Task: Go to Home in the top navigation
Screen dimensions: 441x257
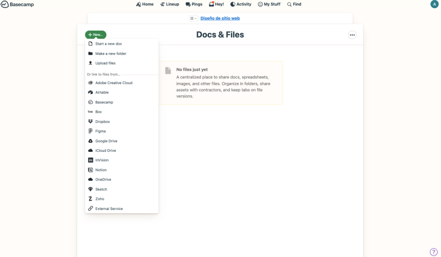Action: pyautogui.click(x=145, y=4)
